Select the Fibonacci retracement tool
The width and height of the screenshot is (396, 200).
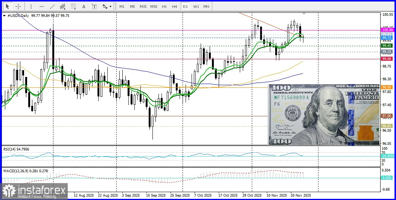(x=73, y=6)
